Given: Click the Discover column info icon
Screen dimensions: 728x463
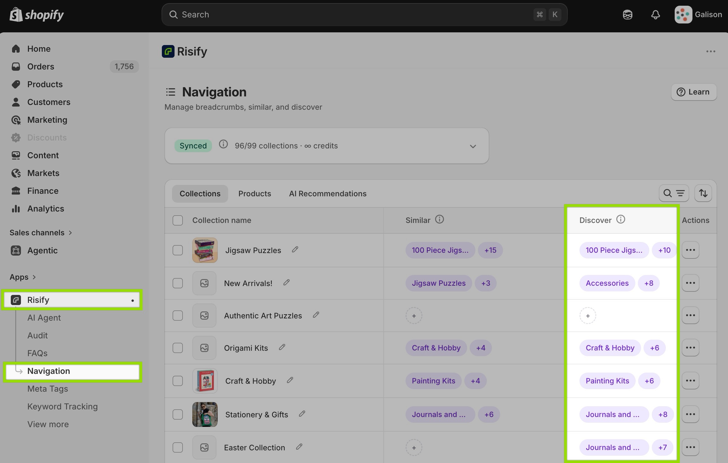Looking at the screenshot, I should pos(621,219).
